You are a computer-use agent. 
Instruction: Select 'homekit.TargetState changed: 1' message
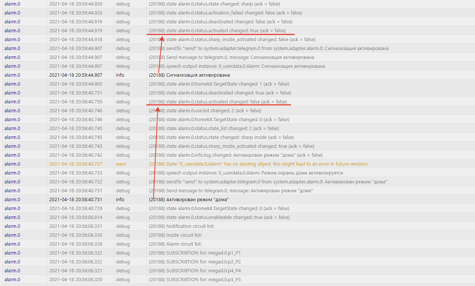point(219,84)
